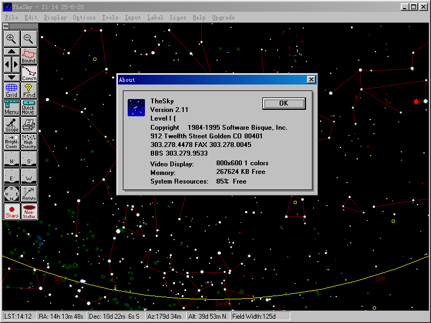Viewport: 431px width, 323px height.
Task: Click TheSky title bar system icon
Action: pos(7,7)
